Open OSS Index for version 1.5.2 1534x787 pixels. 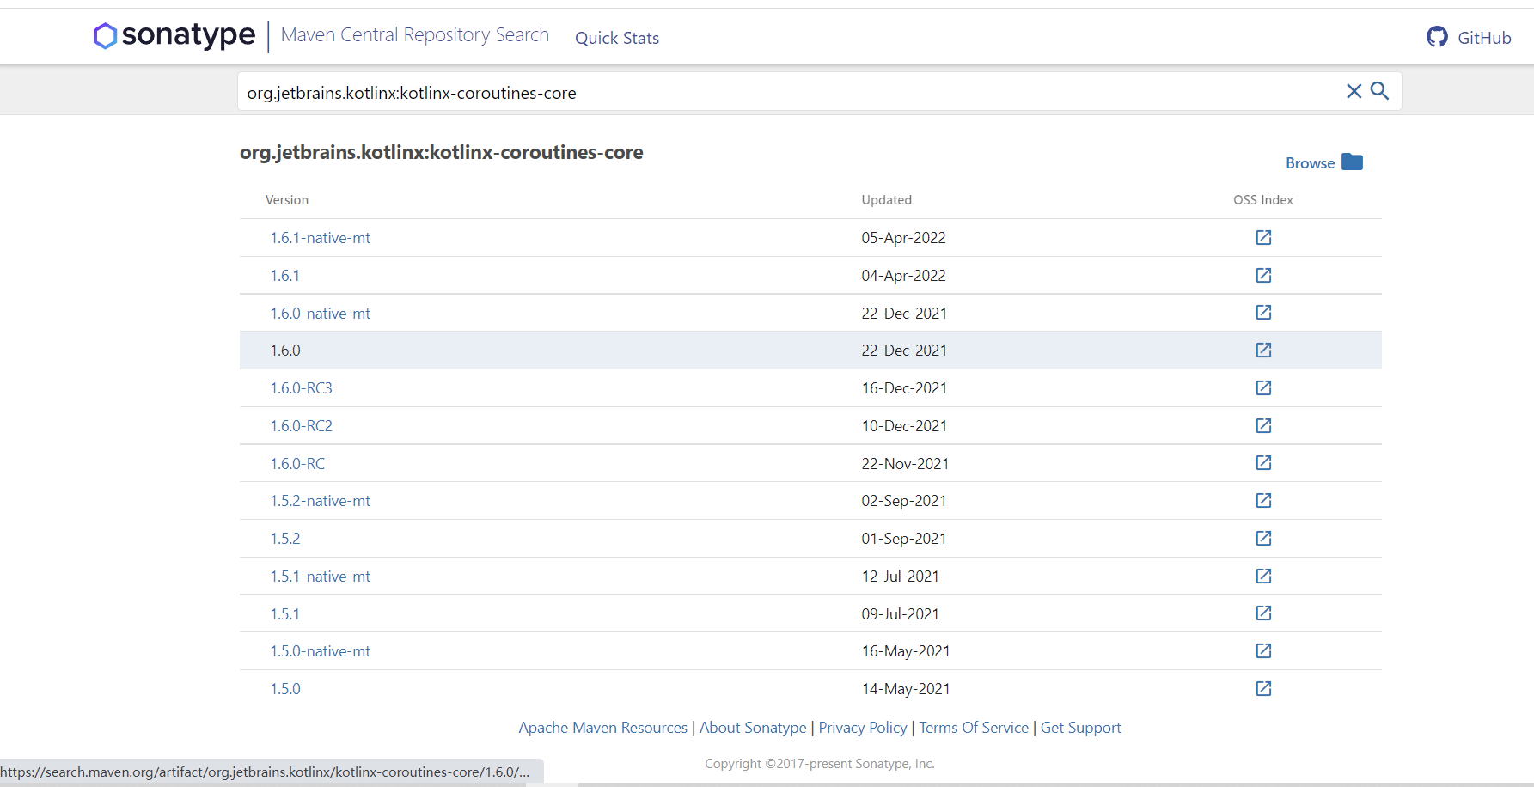1263,538
